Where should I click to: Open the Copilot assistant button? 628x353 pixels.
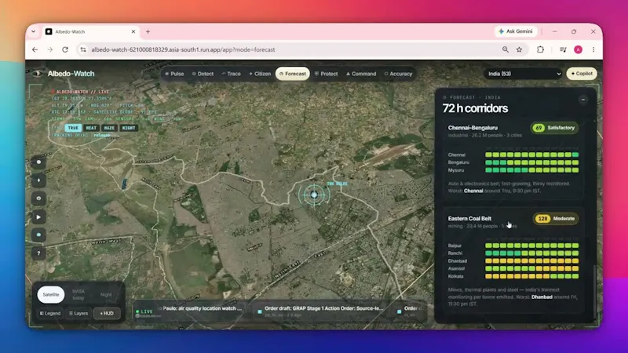[x=582, y=74]
